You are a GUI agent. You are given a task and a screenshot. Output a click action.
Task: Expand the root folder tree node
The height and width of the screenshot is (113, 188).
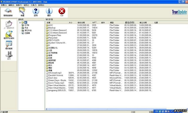[x=20, y=23]
